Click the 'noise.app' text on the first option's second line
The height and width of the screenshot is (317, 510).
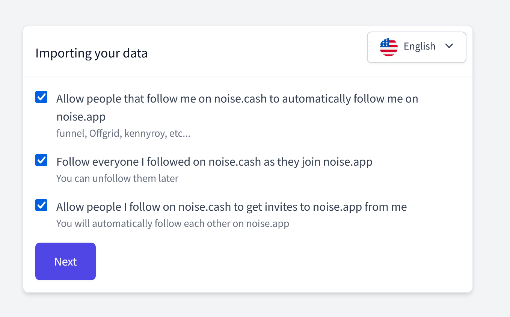81,117
